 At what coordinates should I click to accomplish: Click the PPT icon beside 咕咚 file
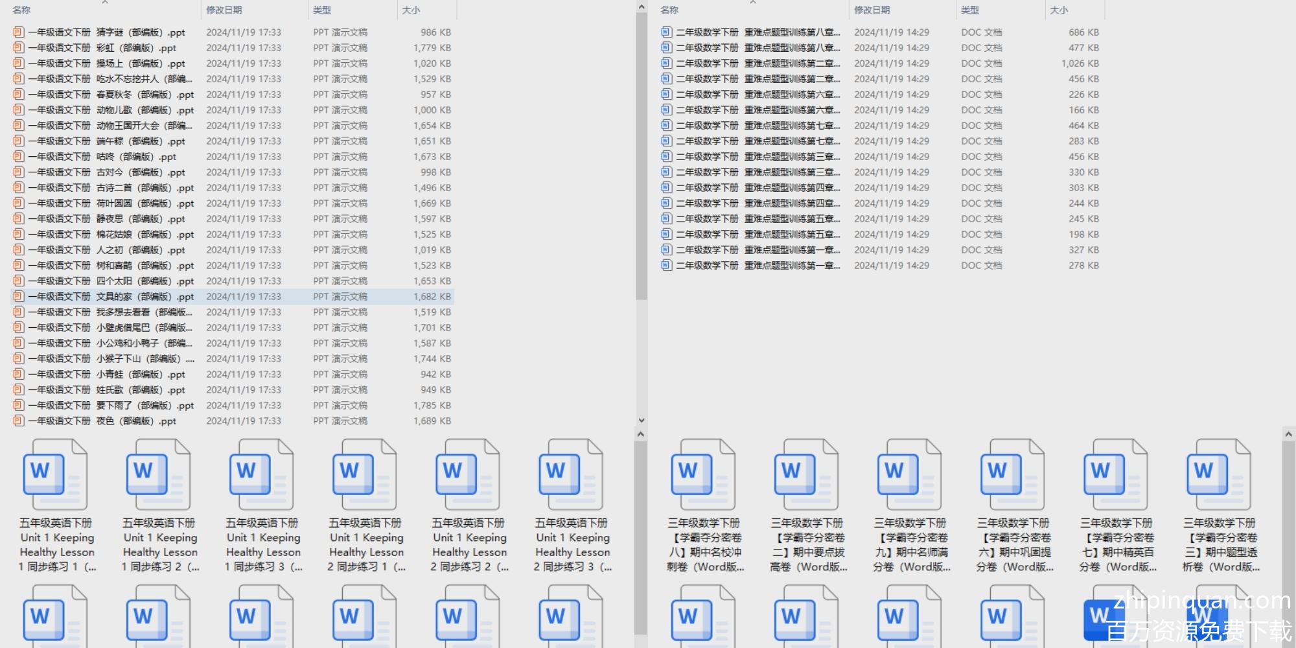click(x=18, y=156)
